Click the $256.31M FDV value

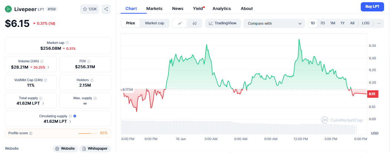coord(85,67)
